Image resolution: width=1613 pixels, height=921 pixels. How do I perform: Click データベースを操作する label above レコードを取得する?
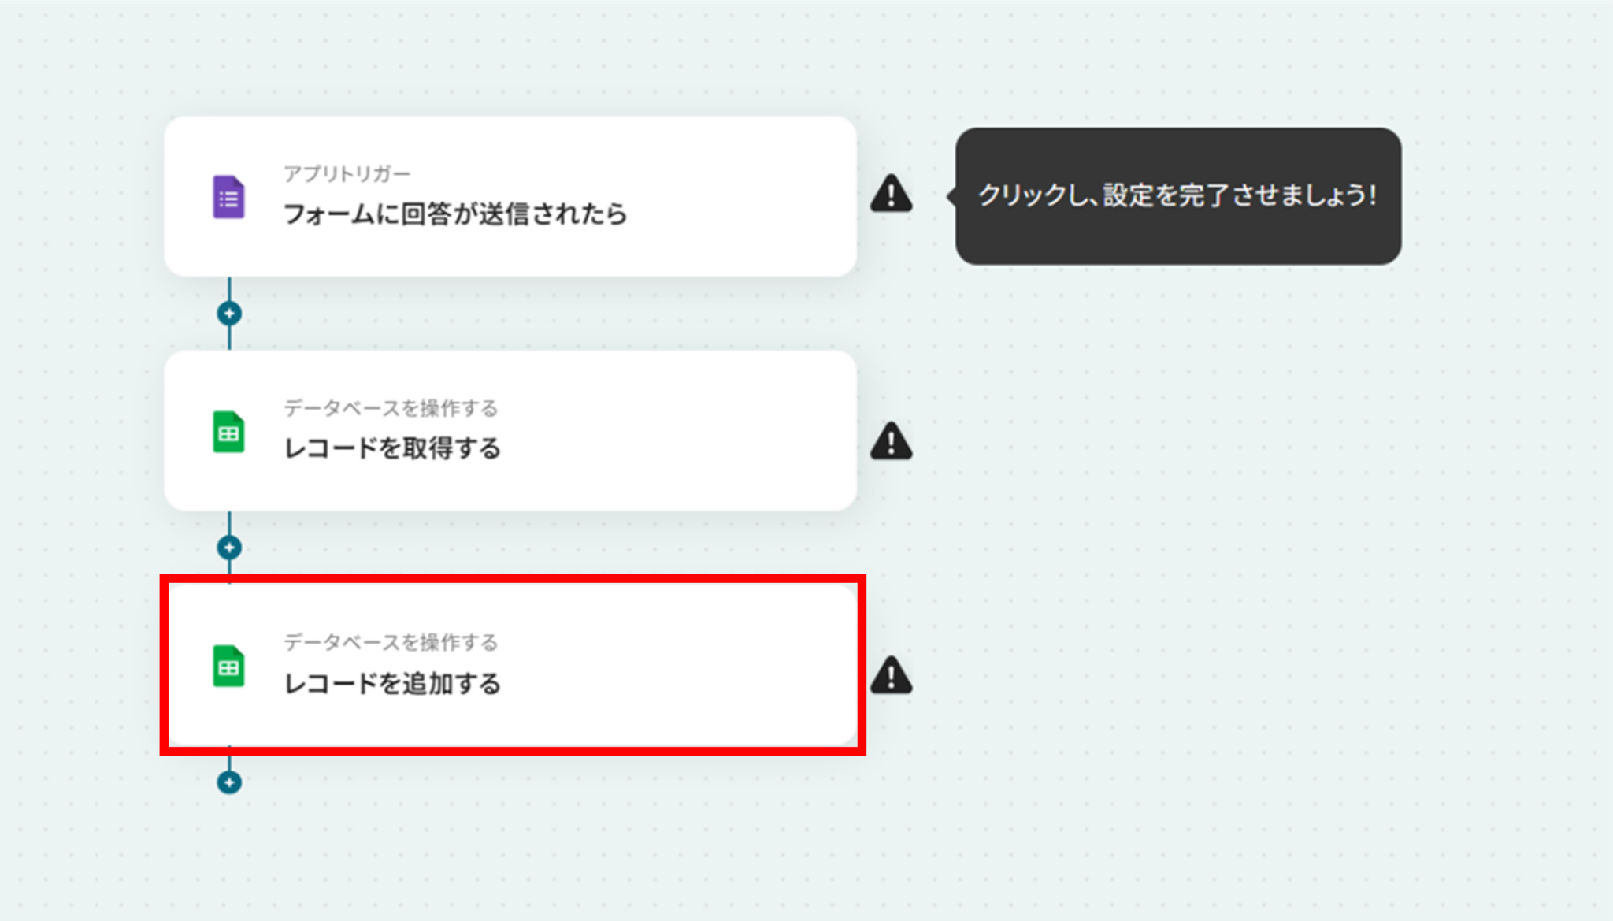(x=391, y=408)
